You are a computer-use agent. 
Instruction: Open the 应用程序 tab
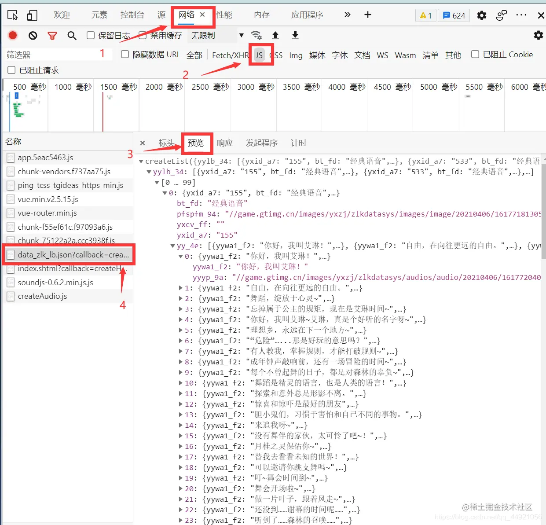click(307, 15)
